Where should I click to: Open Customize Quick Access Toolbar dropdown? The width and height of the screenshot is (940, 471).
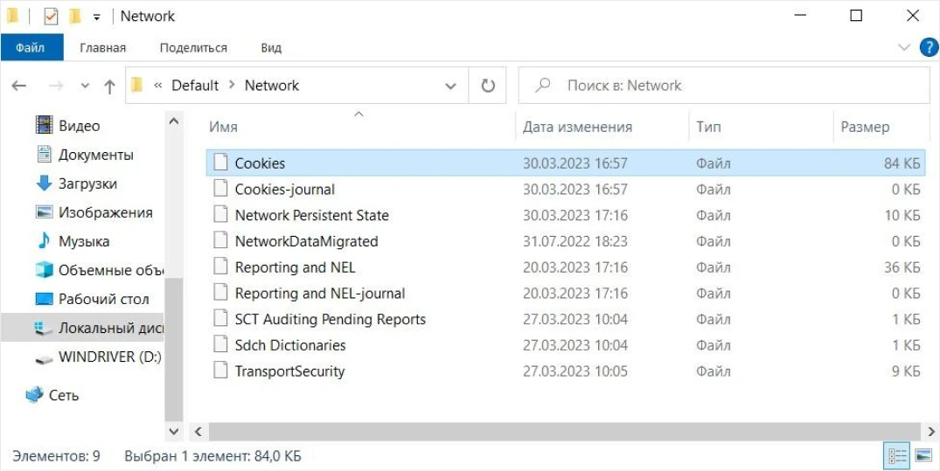[x=96, y=17]
